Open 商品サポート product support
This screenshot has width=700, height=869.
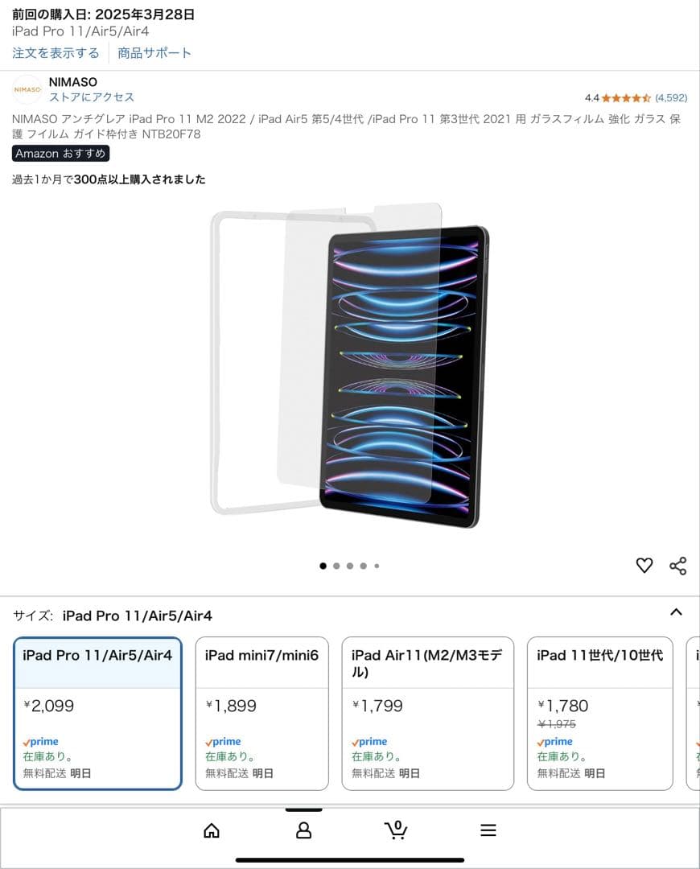click(151, 52)
